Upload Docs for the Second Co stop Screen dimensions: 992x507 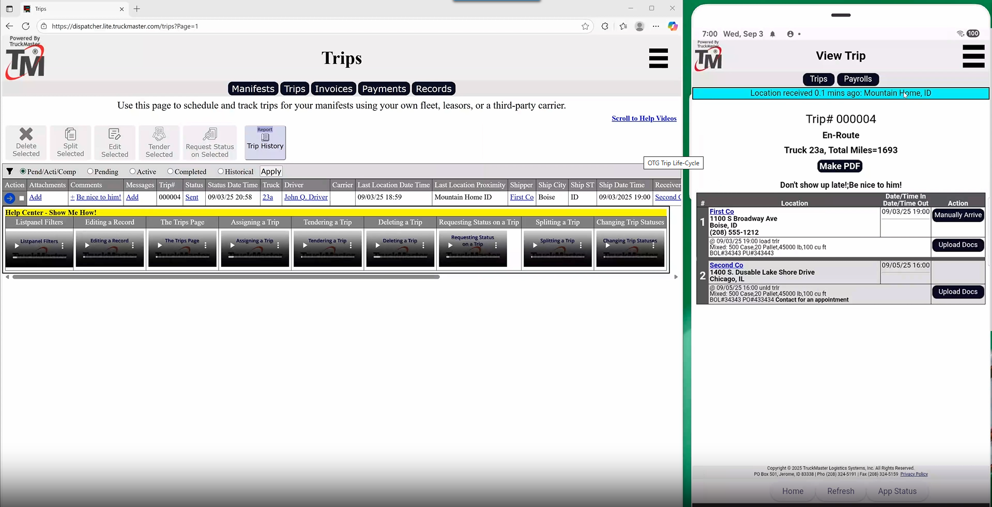958,292
